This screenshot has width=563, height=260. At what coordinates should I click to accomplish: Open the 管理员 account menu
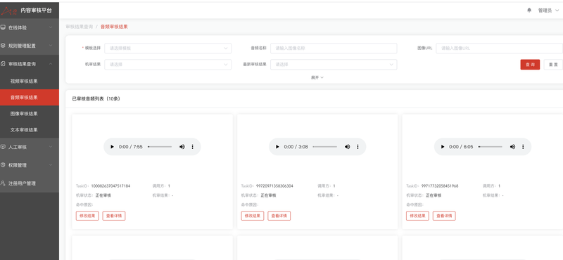548,11
